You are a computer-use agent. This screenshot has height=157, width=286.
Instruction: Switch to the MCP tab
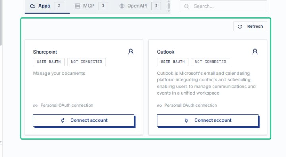click(x=91, y=6)
